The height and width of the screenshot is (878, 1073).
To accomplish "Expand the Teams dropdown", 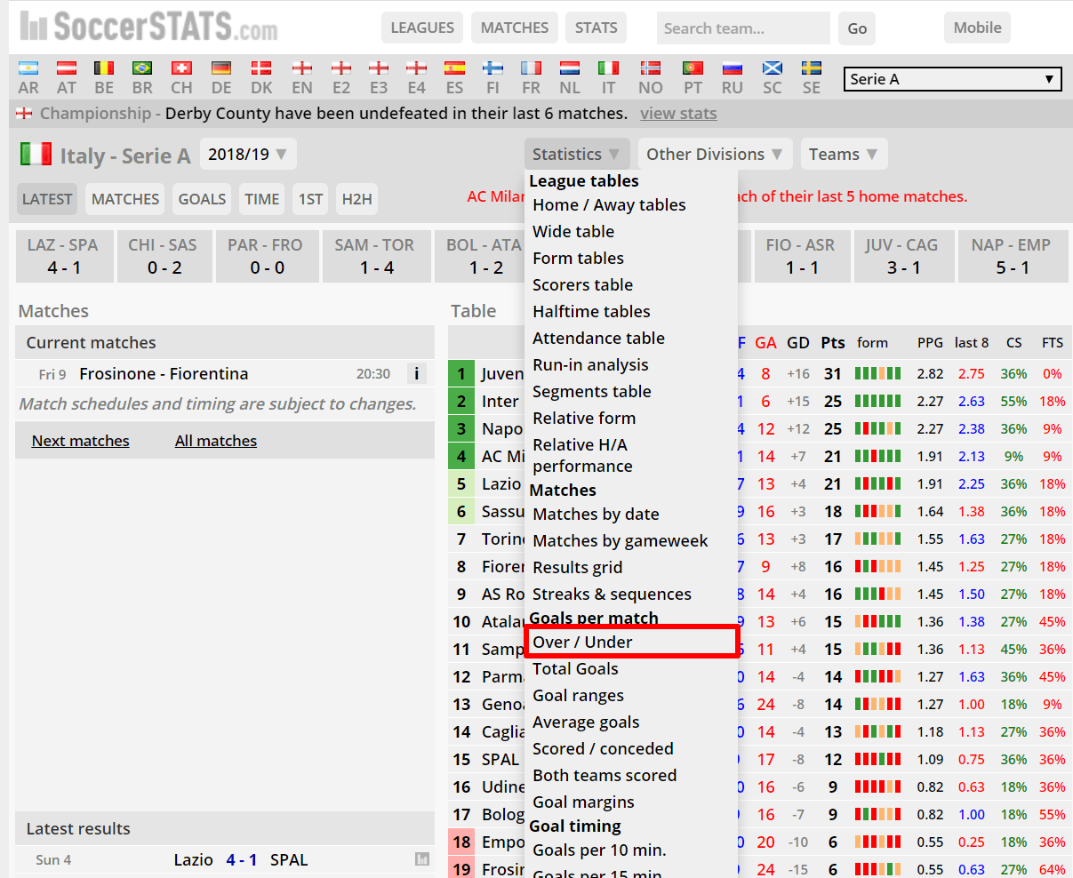I will pyautogui.click(x=844, y=154).
